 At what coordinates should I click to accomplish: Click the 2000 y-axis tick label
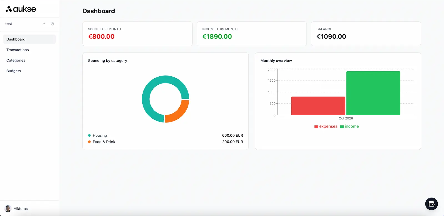click(271, 70)
